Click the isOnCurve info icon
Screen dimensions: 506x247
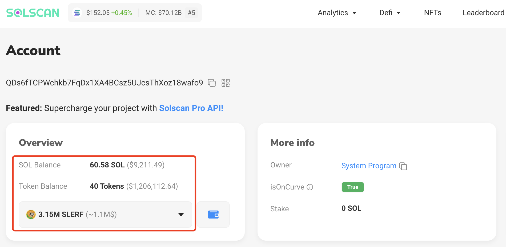(x=310, y=187)
